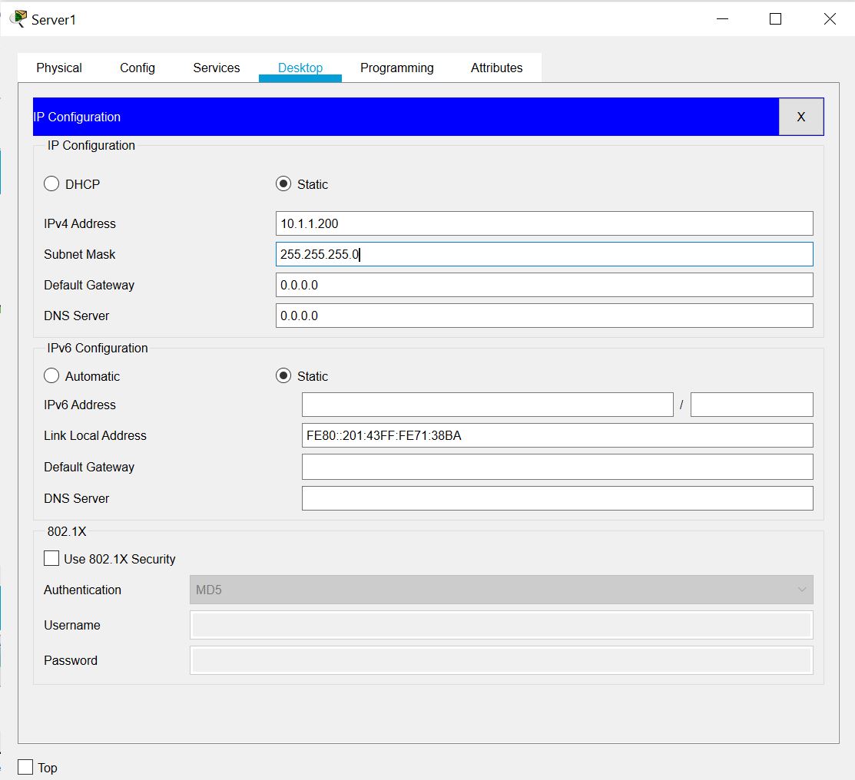This screenshot has height=780, width=855.
Task: Enable Use 802.1X Security
Action: pyautogui.click(x=51, y=558)
